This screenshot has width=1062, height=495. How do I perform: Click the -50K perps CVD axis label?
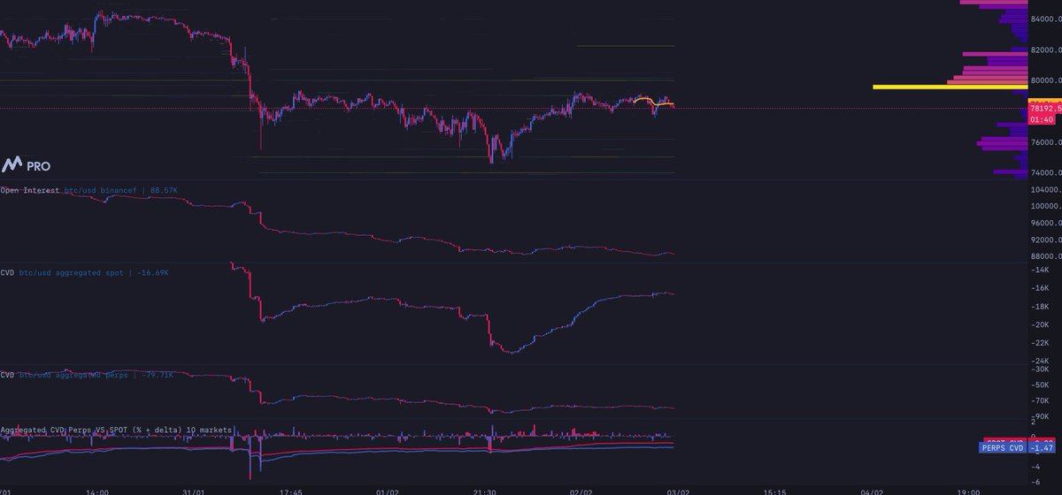click(x=1040, y=385)
